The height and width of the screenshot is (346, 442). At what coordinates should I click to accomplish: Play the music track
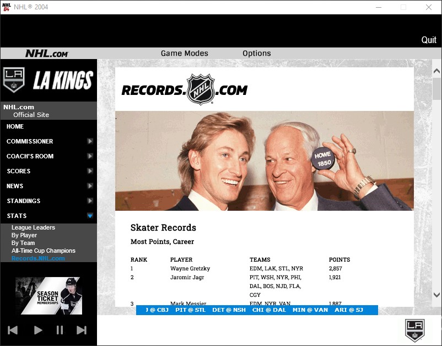pyautogui.click(x=38, y=330)
